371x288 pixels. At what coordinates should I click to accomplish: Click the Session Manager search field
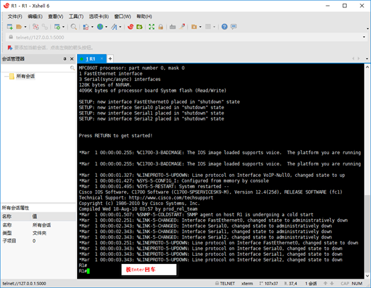pyautogui.click(x=35, y=68)
